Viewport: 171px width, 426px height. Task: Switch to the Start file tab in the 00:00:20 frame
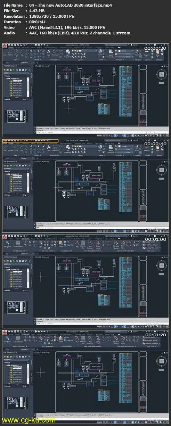tap(8, 63)
